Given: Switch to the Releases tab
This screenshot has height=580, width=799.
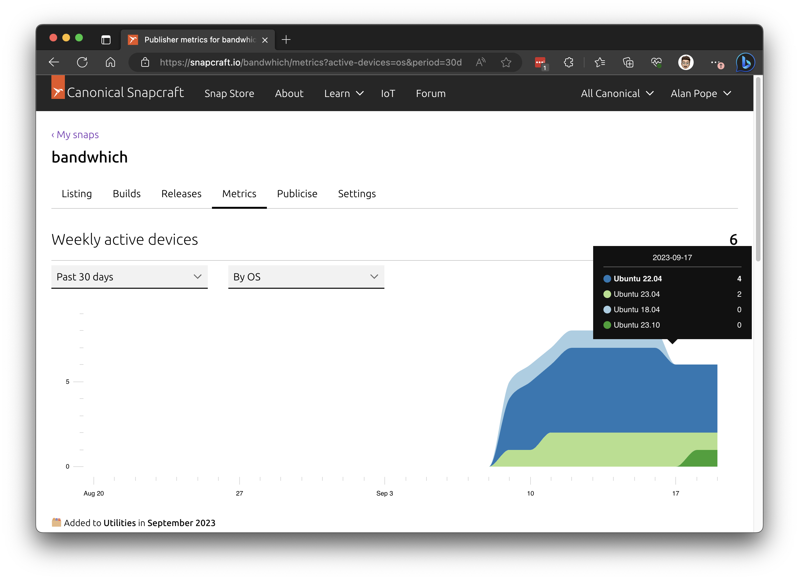Looking at the screenshot, I should (181, 193).
